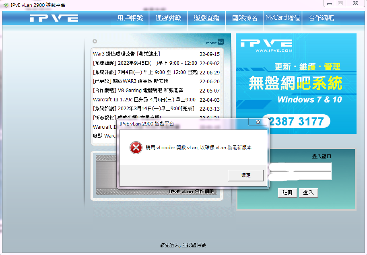The image size is (367, 255).
Task: Open news item [已更改] 關於WAR3 信長區 新安排
Action: tap(131, 81)
